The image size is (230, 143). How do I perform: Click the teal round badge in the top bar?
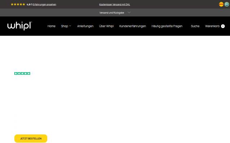coord(227,4)
